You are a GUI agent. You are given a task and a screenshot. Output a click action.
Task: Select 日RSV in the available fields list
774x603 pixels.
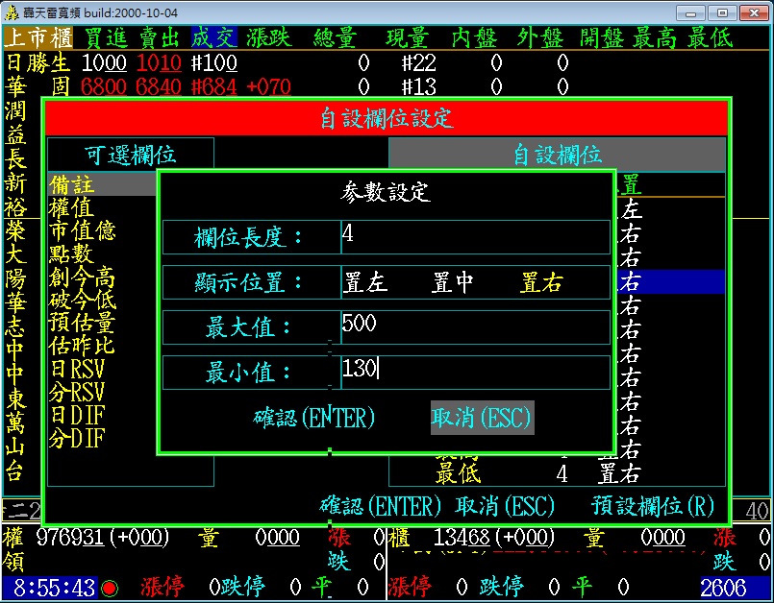click(x=77, y=369)
